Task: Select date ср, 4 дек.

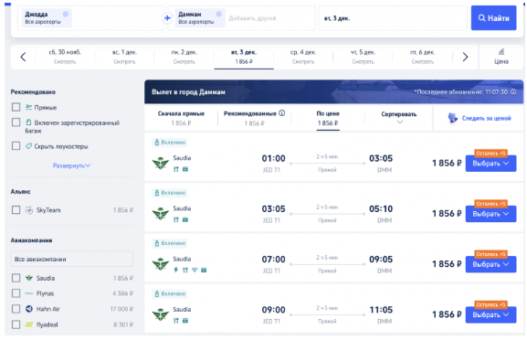Action: point(303,57)
